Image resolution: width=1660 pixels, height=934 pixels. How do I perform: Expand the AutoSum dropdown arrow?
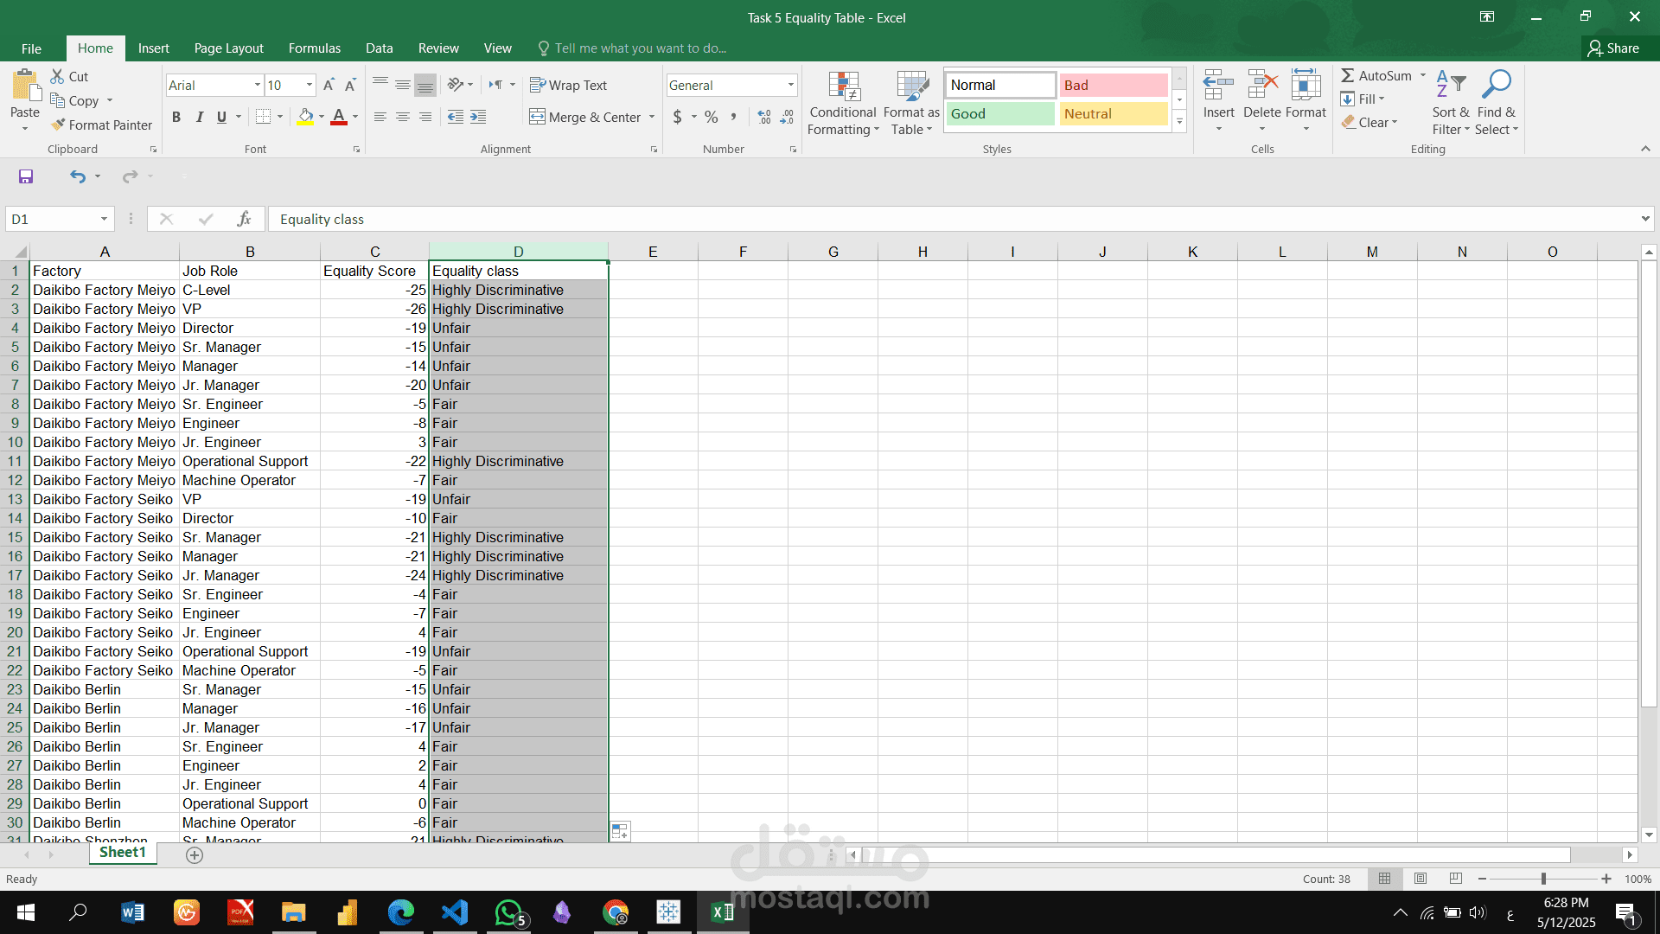point(1423,75)
